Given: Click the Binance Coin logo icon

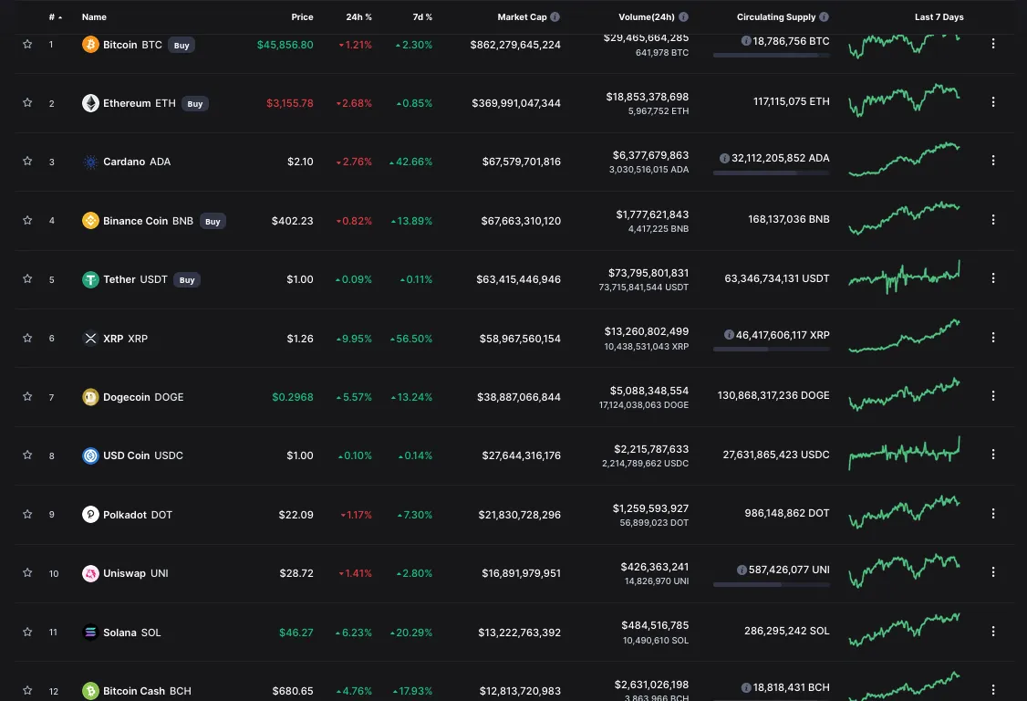Looking at the screenshot, I should coord(90,220).
